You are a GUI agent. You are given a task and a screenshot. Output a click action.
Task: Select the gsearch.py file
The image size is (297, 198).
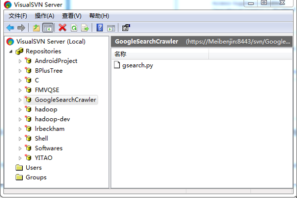(x=137, y=65)
